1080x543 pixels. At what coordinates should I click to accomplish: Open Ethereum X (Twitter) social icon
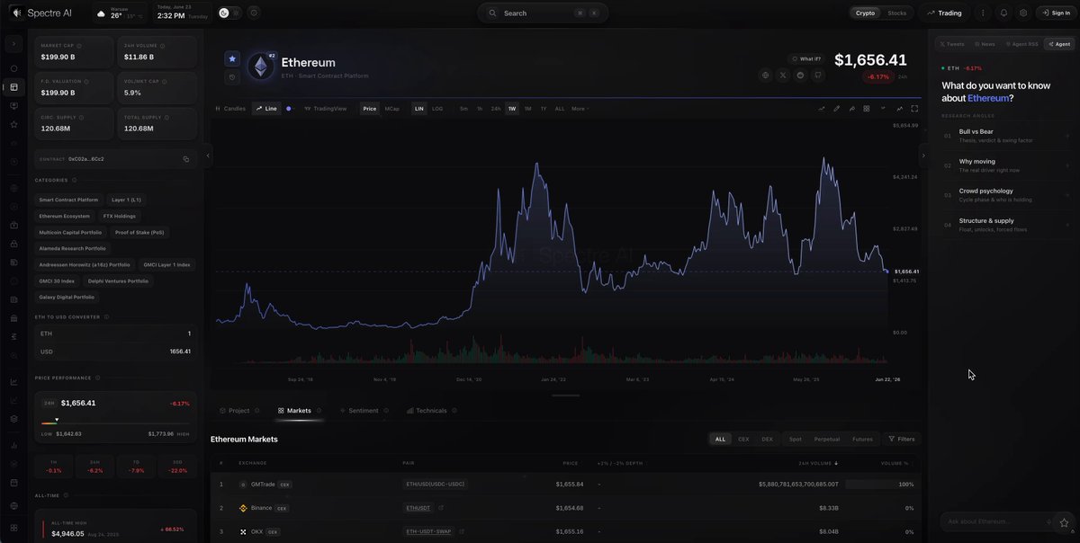point(783,76)
